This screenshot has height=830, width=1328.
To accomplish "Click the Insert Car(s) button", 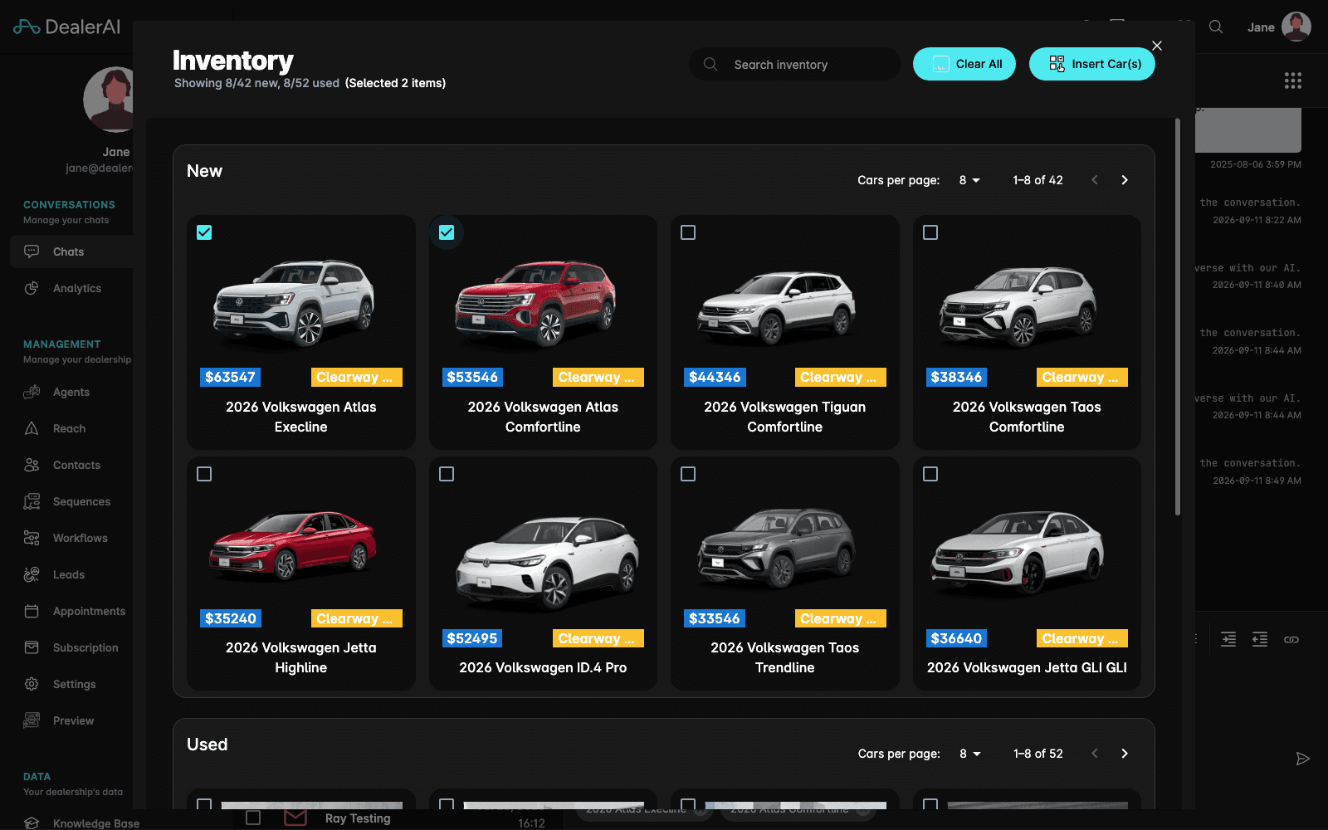I will click(1092, 64).
